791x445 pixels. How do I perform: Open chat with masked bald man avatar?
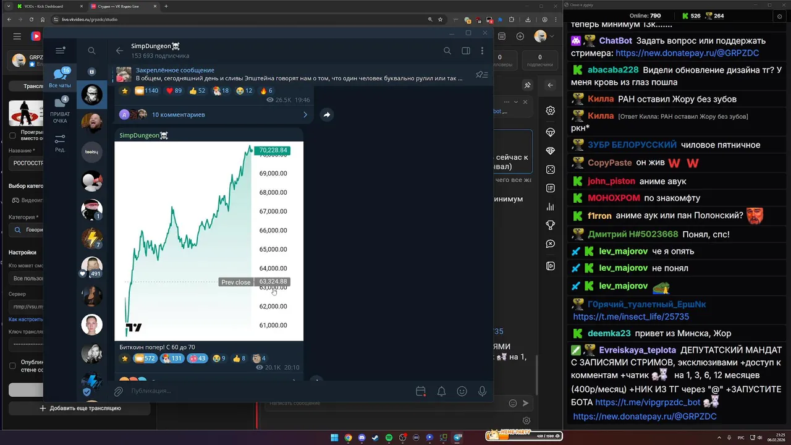pyautogui.click(x=91, y=95)
